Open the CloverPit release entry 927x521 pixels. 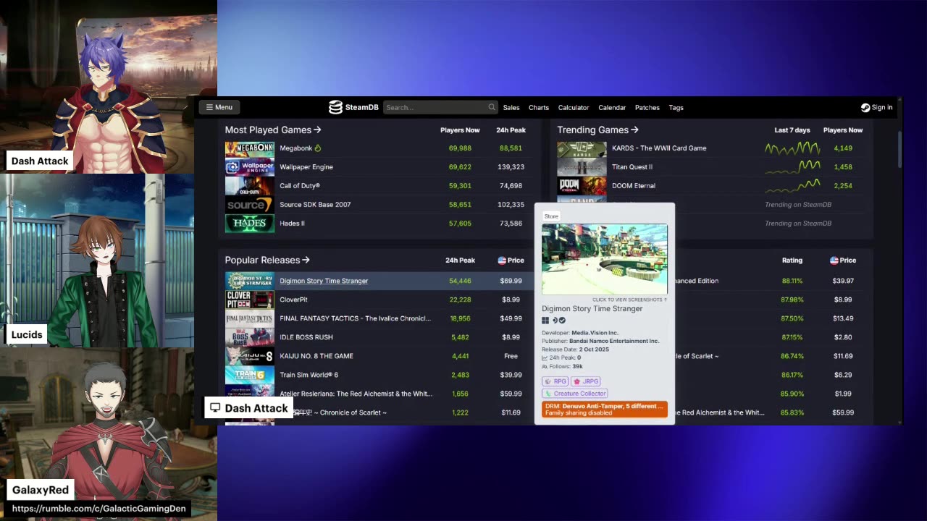tap(293, 300)
